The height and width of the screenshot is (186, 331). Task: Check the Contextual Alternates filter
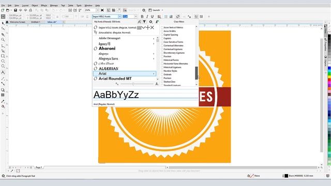162,45
